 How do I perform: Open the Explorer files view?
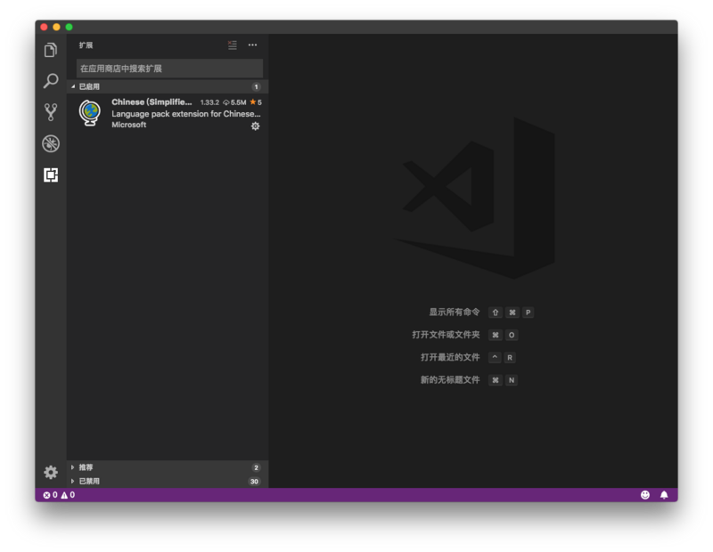pyautogui.click(x=51, y=50)
